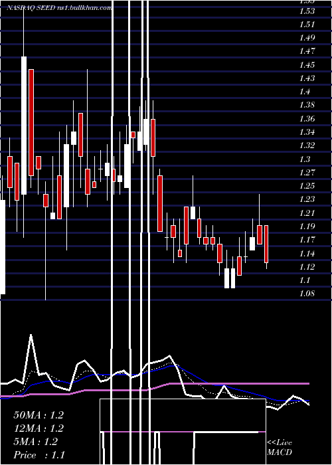332x465 pixels.
Task: Click the 1.32 price axis label
Action: [307, 145]
